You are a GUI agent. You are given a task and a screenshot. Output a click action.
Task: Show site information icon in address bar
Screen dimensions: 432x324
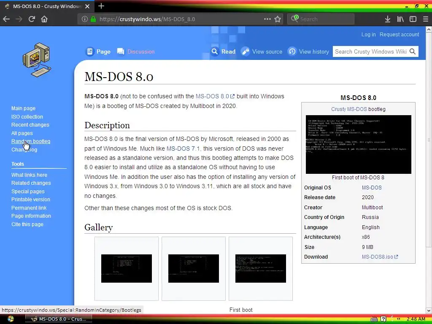84,19
